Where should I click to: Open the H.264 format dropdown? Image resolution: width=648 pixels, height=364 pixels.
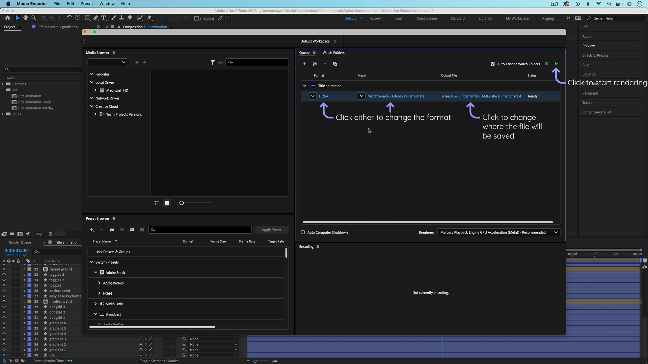point(313,96)
